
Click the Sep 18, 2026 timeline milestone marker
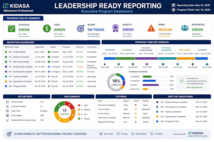pyautogui.click(x=193, y=64)
